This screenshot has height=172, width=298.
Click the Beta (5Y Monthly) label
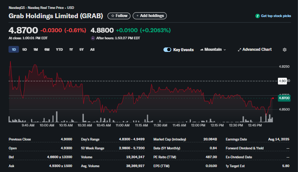click(167, 148)
